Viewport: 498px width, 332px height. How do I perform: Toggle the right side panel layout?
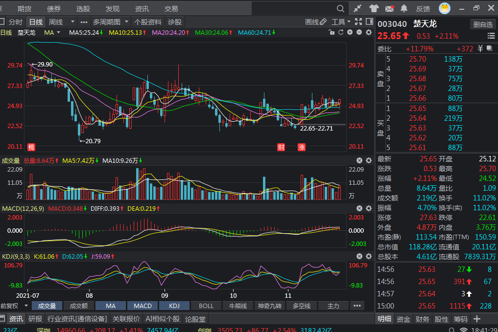tap(368, 22)
